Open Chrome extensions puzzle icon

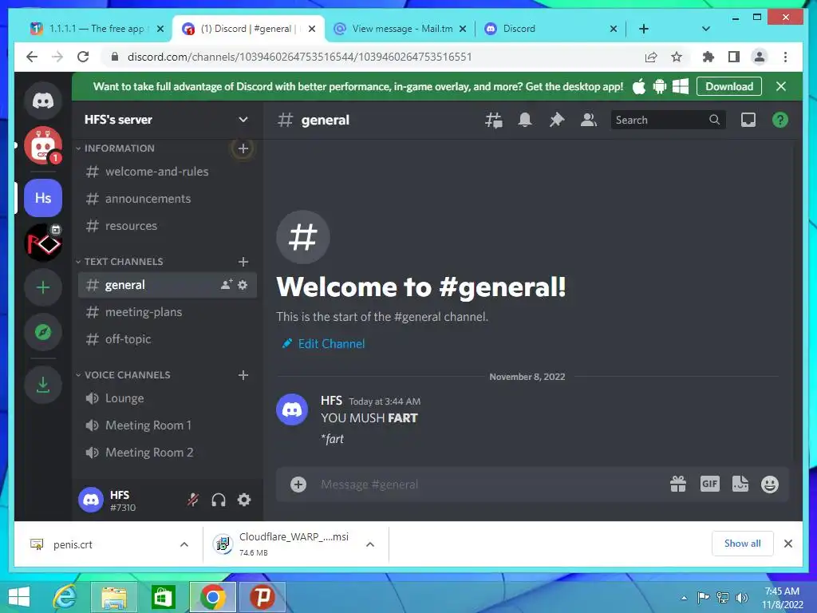708,57
